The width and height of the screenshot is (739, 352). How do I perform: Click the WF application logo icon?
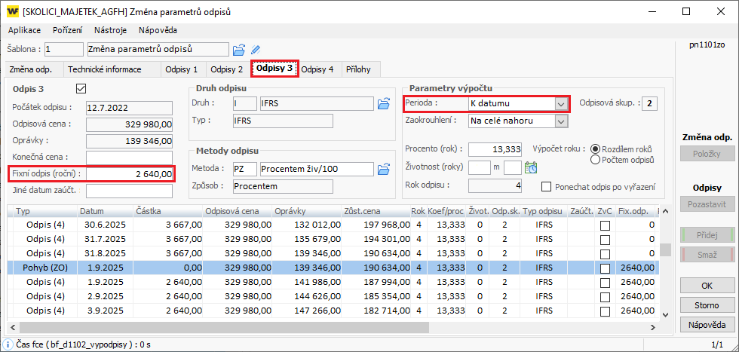(11, 11)
